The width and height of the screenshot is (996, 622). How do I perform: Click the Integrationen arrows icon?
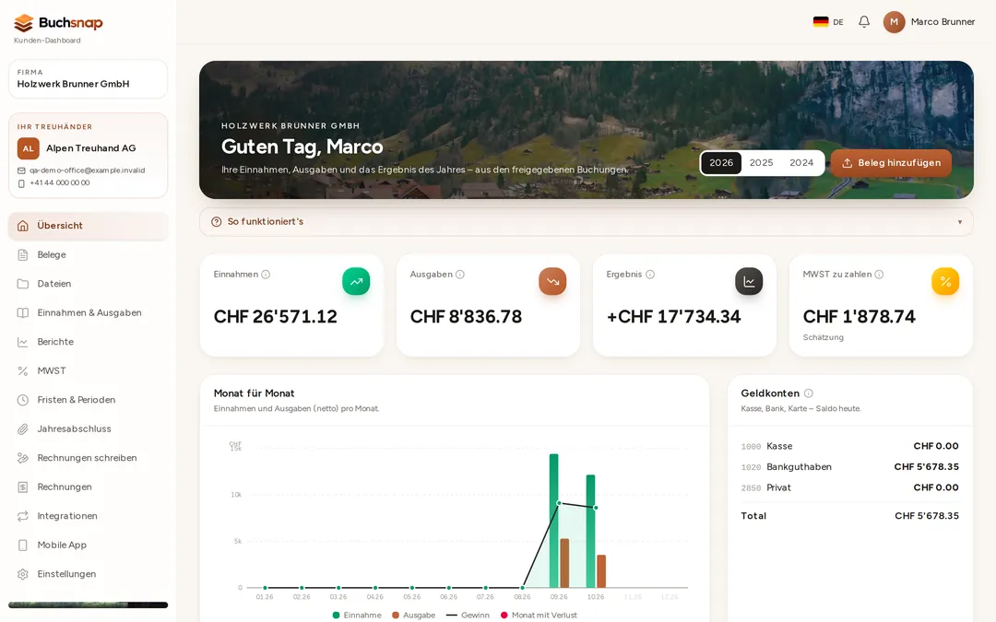tap(23, 516)
